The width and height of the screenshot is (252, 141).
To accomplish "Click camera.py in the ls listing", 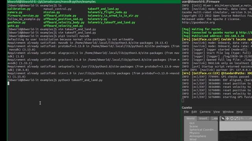I will coord(15,12).
